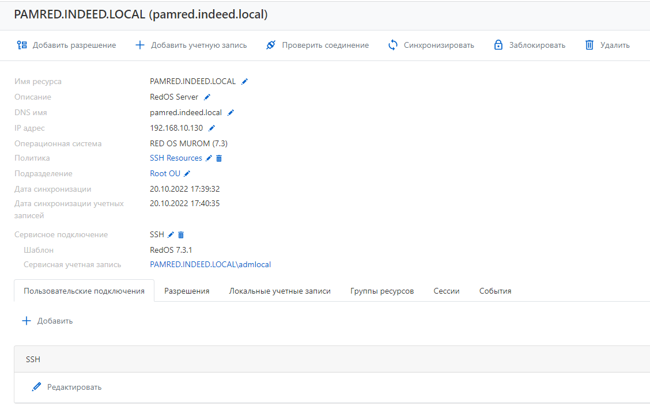
Task: Edit the IP address 192.168.10.130
Action: pos(211,128)
